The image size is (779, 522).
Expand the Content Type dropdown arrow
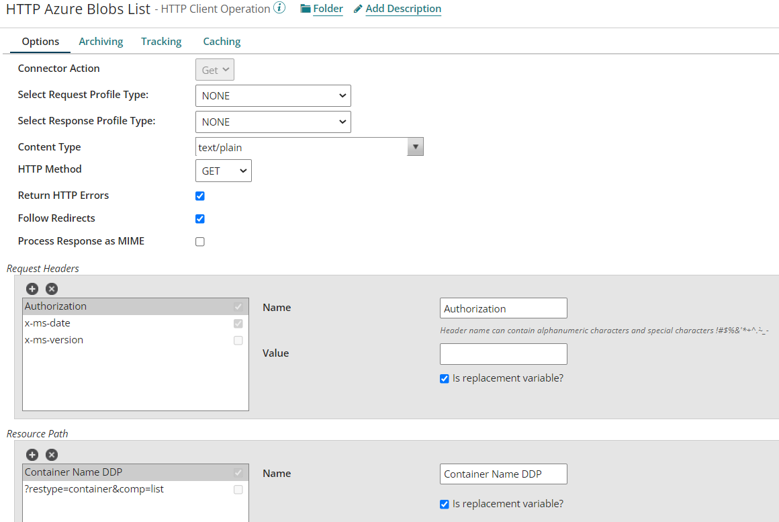point(415,146)
